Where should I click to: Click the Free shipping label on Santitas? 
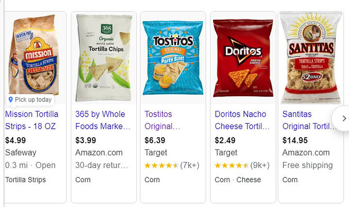307,165
